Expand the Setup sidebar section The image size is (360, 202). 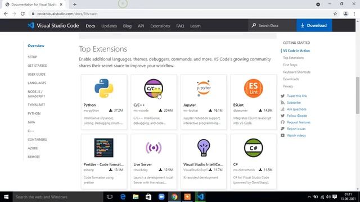pyautogui.click(x=33, y=57)
